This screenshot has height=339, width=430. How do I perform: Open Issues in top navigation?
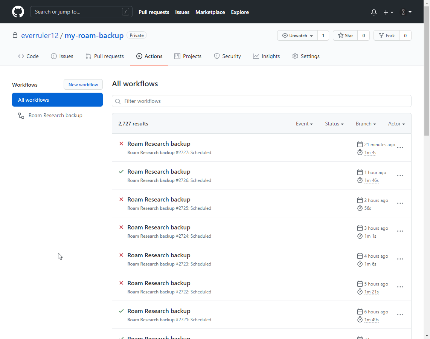[182, 12]
